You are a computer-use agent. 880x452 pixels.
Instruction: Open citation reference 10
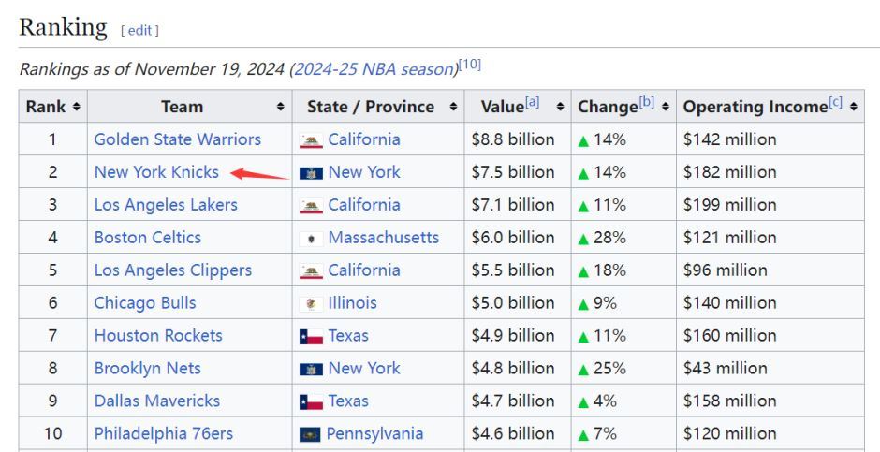pos(470,64)
